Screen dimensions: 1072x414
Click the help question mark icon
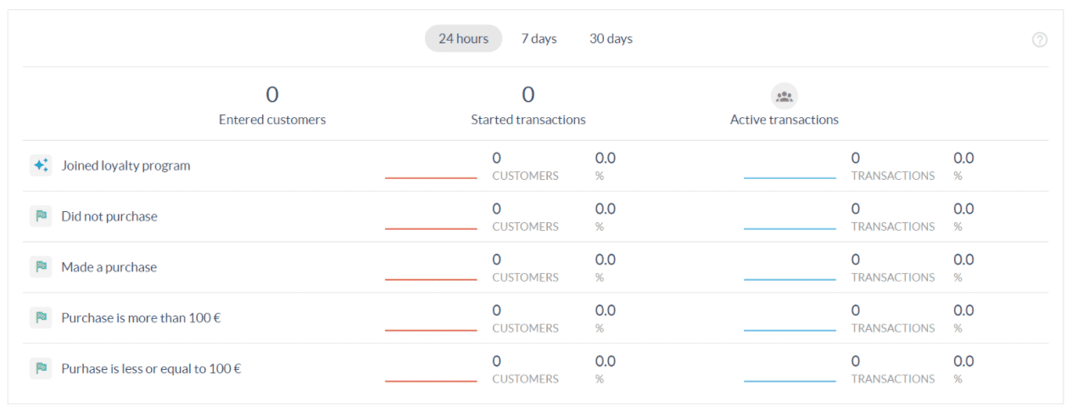tap(1039, 40)
